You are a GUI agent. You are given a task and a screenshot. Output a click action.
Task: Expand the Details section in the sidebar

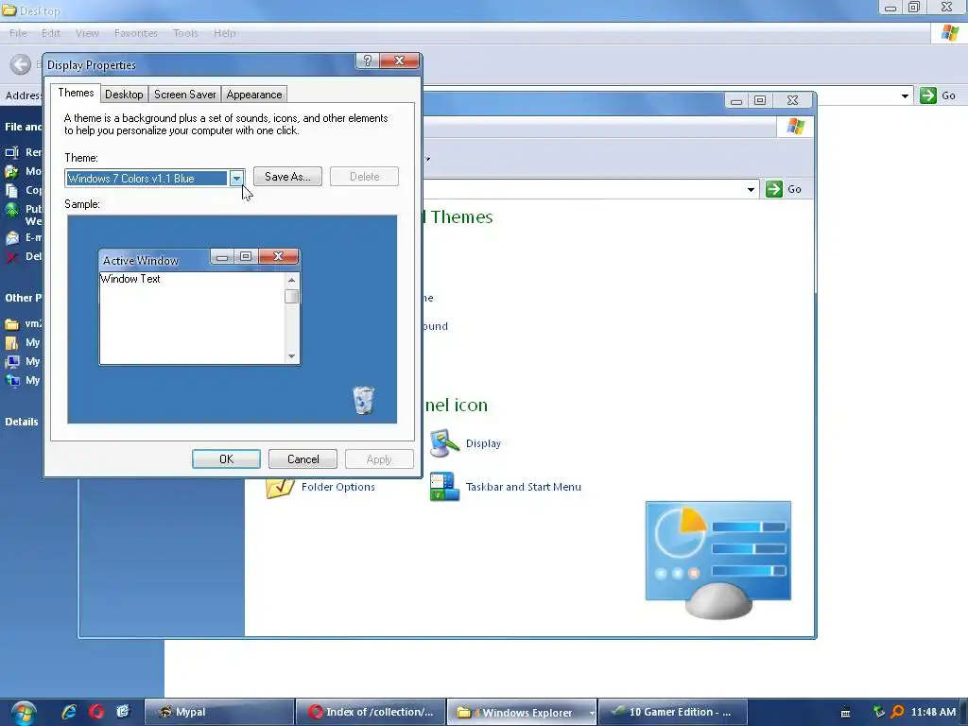(22, 422)
